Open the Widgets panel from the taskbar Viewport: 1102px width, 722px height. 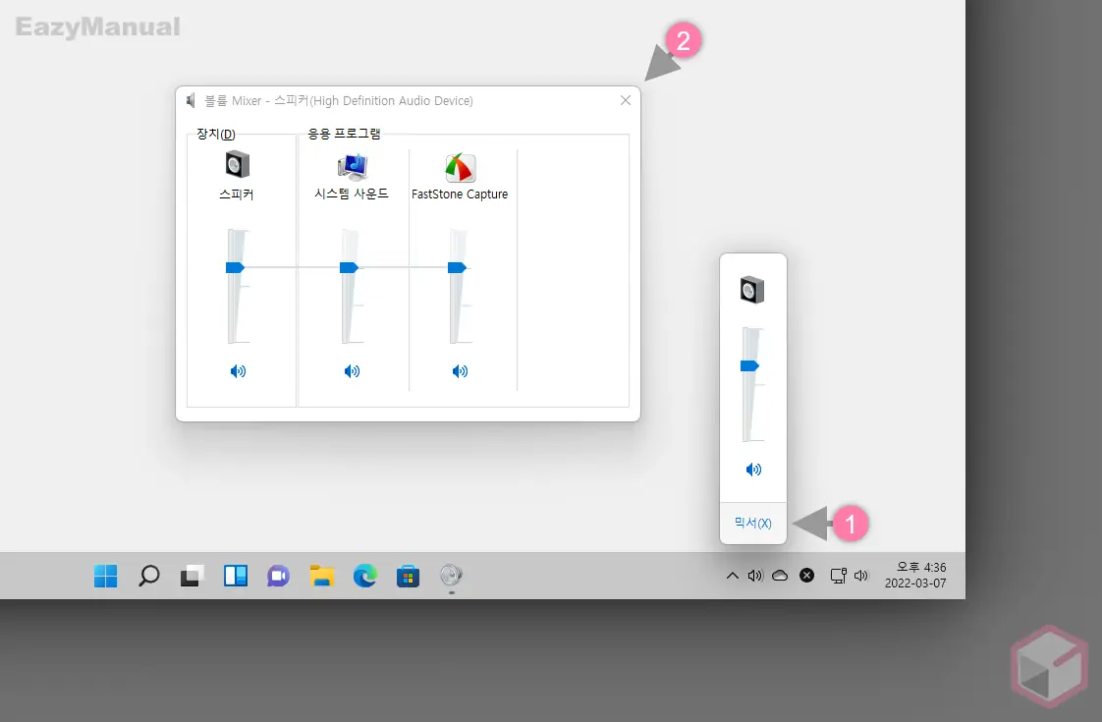point(236,576)
